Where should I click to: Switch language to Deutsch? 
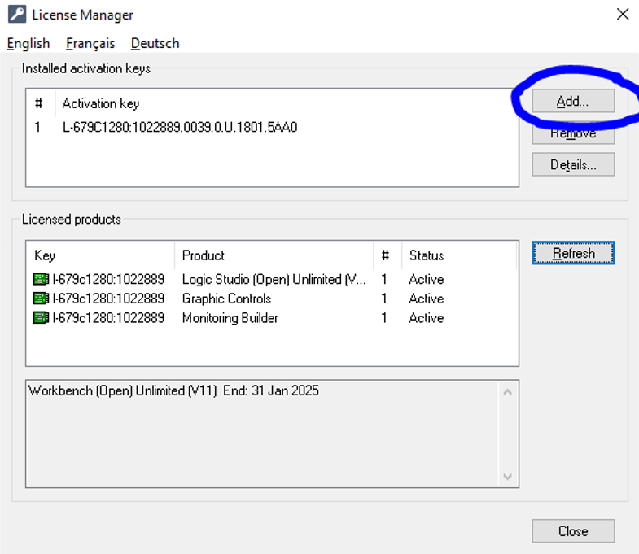tap(155, 43)
